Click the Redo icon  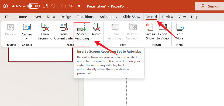(x=63, y=6)
